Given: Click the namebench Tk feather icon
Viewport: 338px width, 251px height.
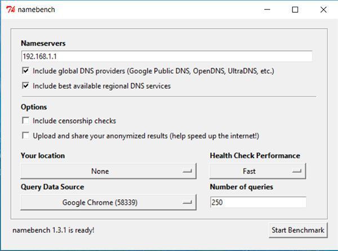Looking at the screenshot, I should [x=11, y=10].
